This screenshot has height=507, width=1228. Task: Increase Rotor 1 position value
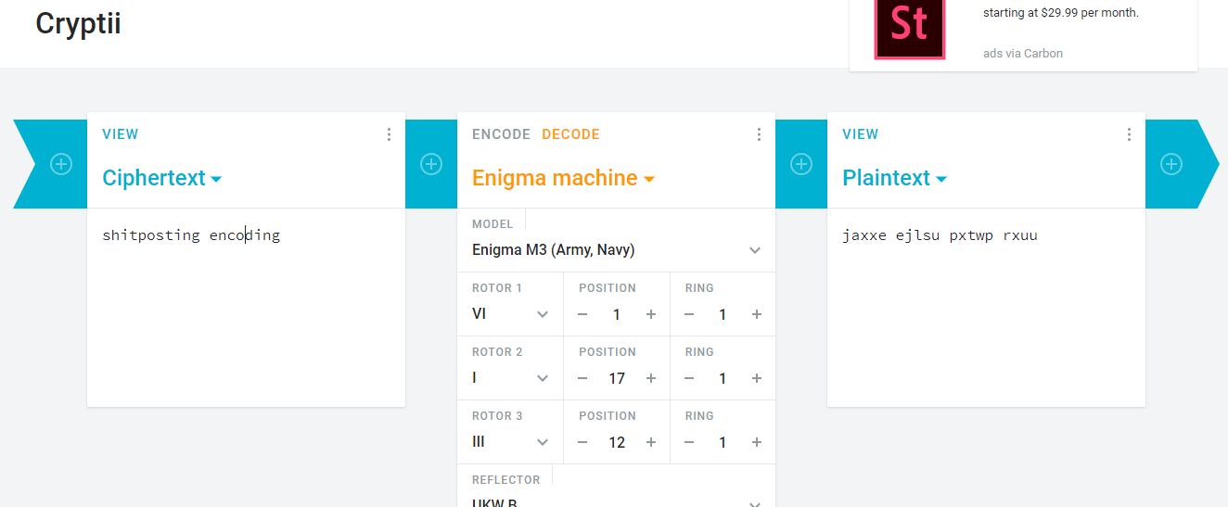click(651, 314)
